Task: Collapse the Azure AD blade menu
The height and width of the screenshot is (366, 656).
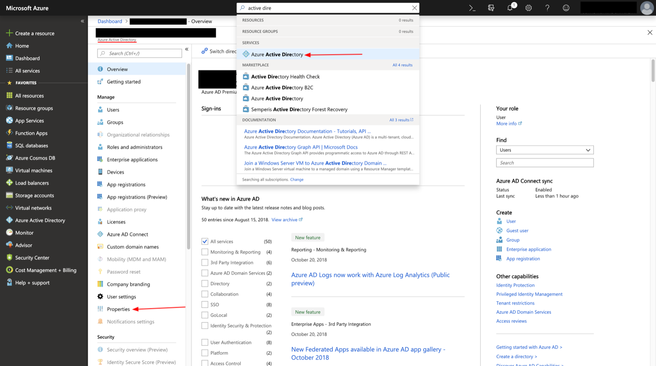Action: pos(187,49)
